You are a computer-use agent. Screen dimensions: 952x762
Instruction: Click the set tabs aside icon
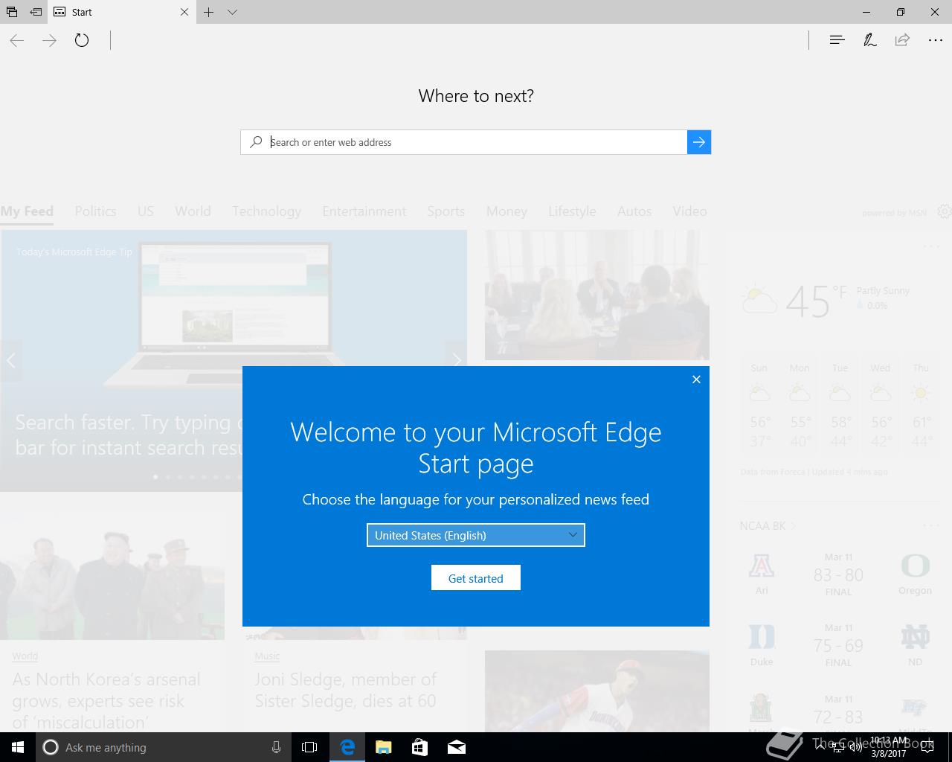click(x=36, y=12)
